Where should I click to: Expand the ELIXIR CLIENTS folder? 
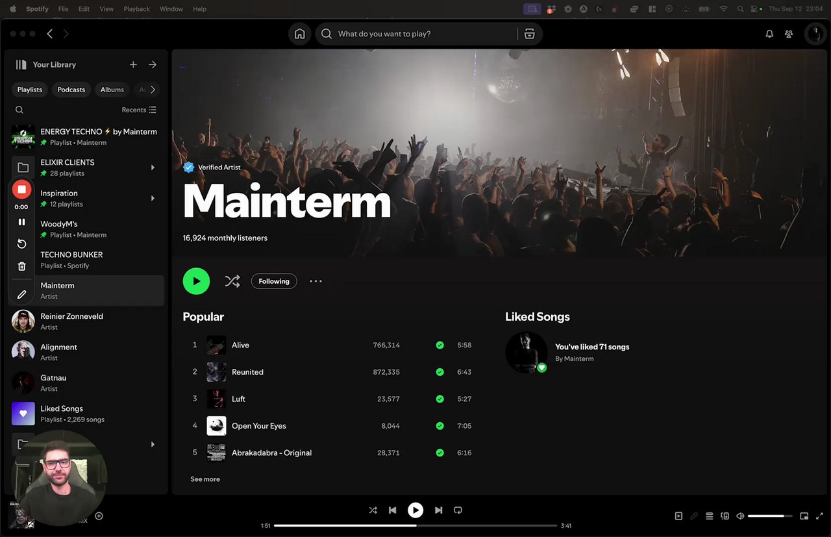(153, 168)
